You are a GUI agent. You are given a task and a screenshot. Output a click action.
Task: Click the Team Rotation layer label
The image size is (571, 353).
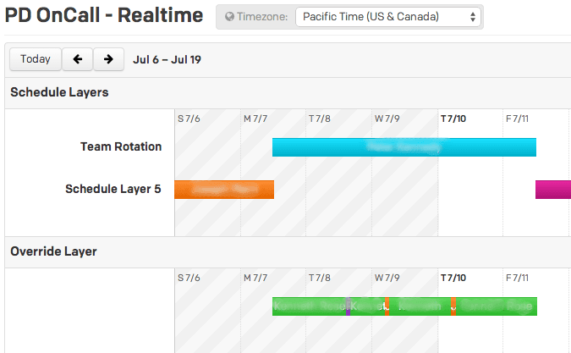(x=121, y=146)
